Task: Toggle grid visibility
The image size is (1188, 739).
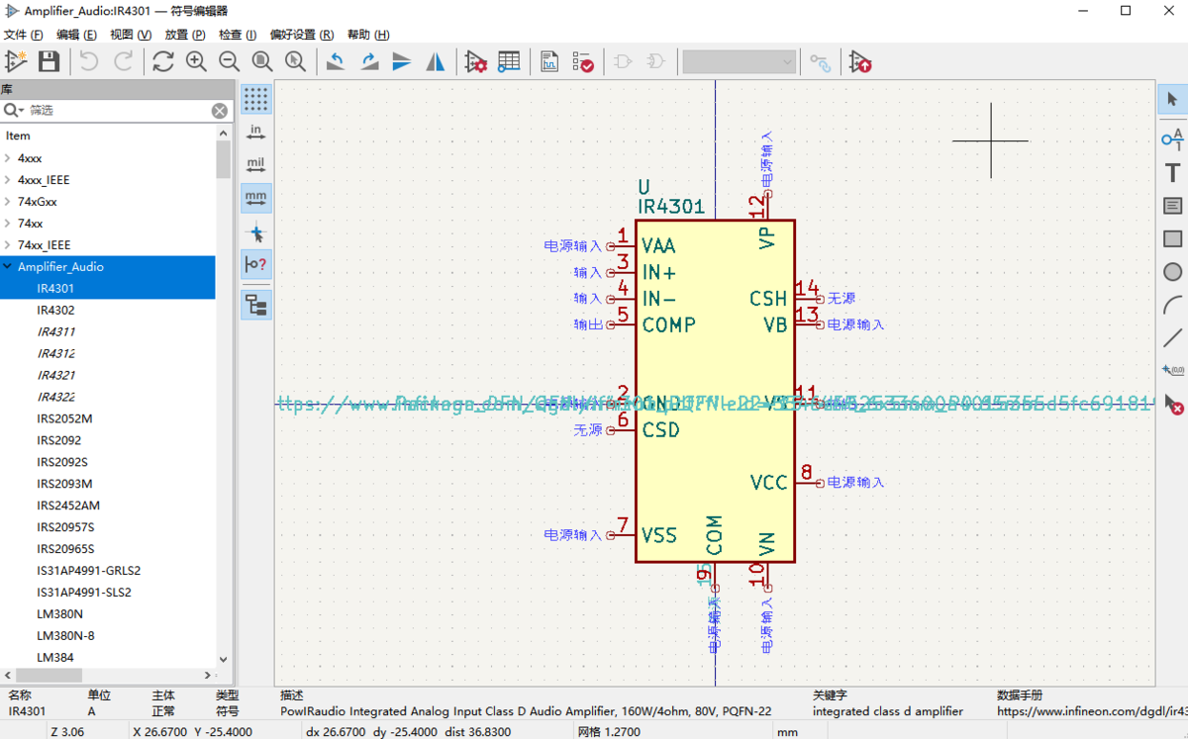Action: tap(255, 99)
